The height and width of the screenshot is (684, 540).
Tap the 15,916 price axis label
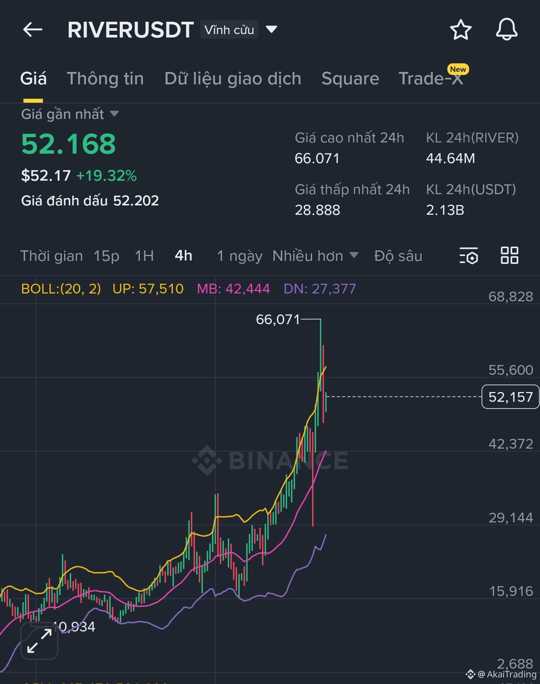(x=511, y=591)
